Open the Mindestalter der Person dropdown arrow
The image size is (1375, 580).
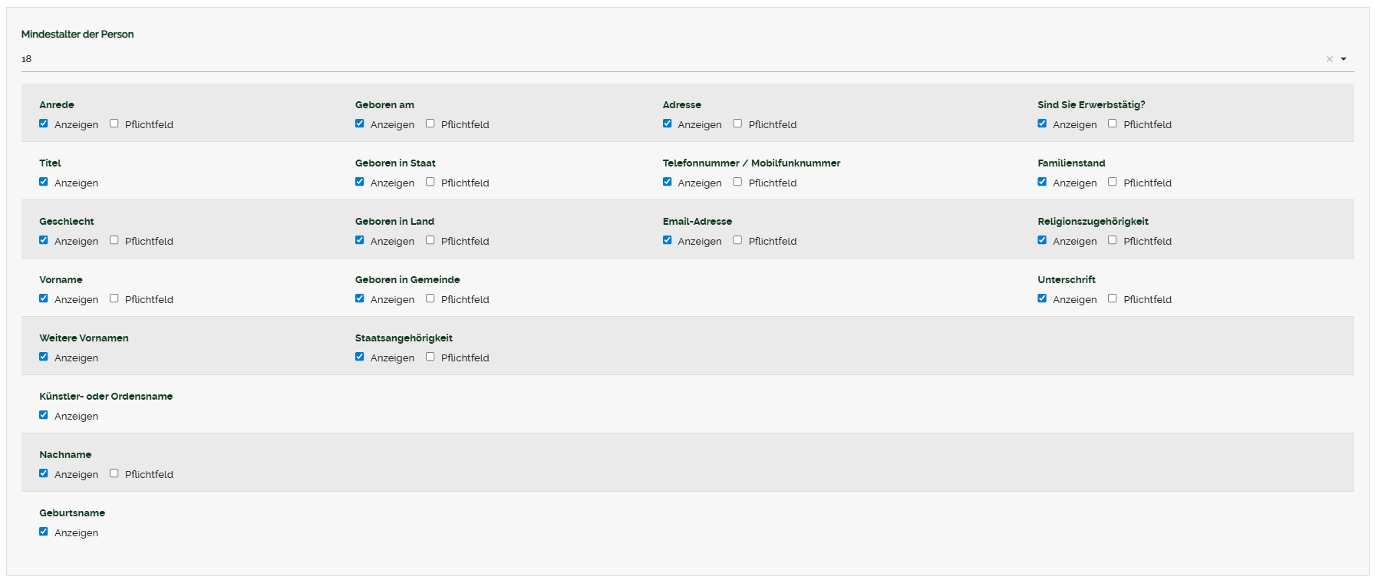[x=1344, y=59]
